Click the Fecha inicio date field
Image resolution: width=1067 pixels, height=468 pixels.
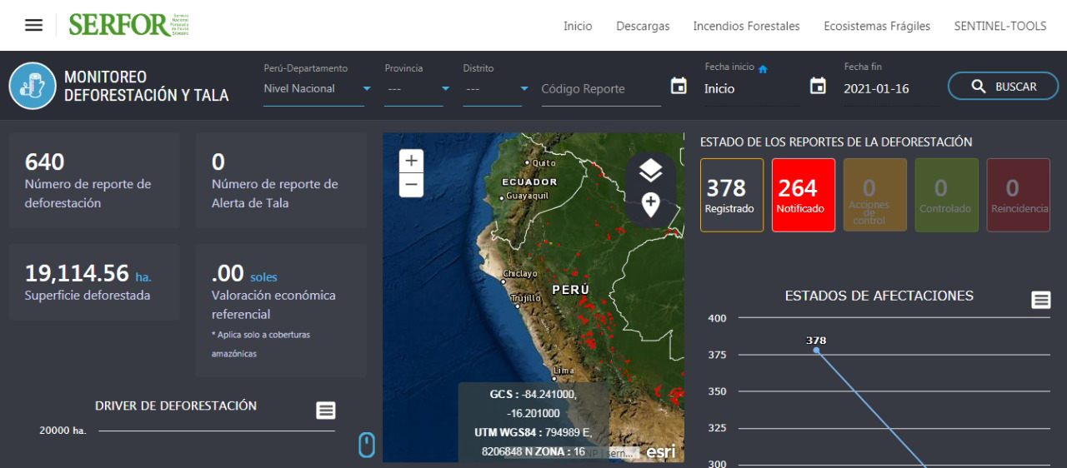click(751, 89)
